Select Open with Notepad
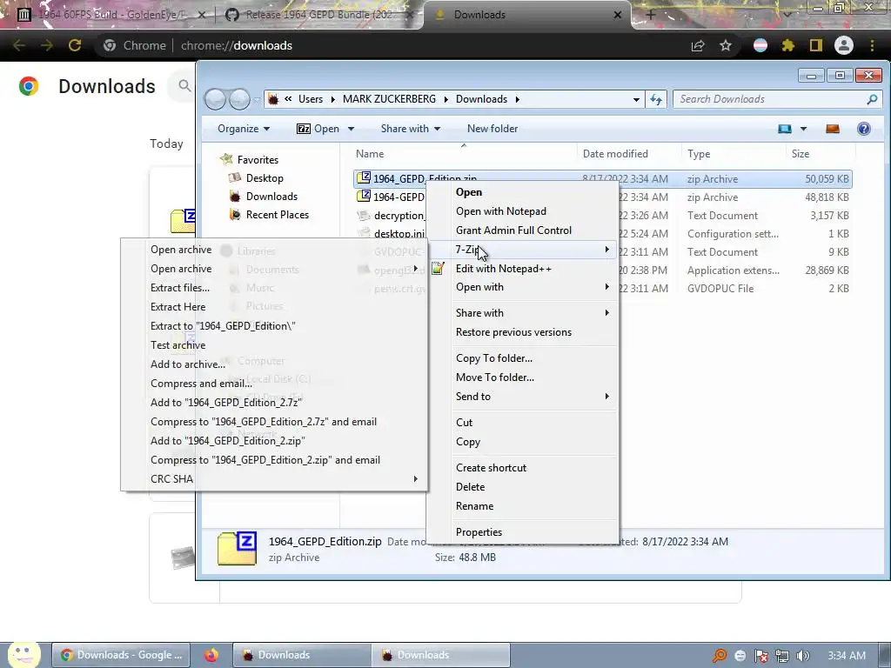891x668 pixels. (x=500, y=211)
